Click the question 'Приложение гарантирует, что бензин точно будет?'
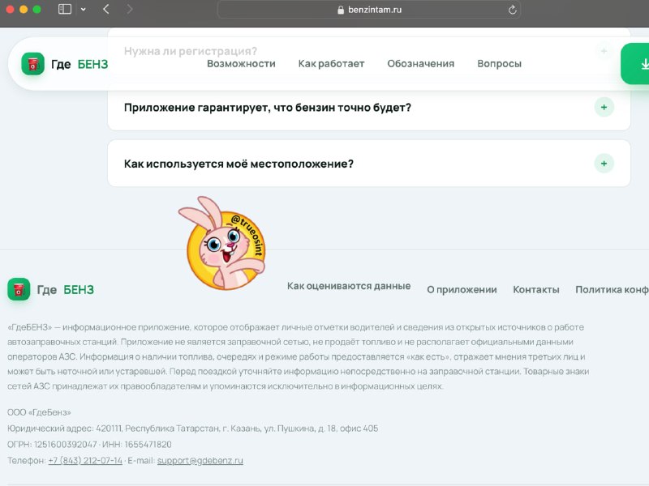Screen dimensions: 649x486 pos(268,108)
